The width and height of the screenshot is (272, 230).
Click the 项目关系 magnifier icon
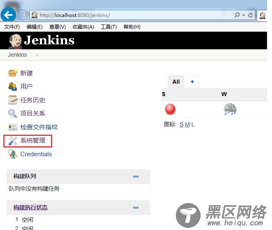click(12, 114)
